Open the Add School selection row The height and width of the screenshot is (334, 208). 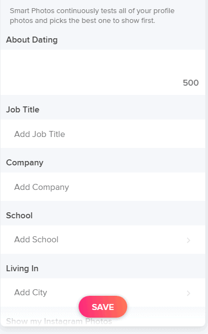point(103,240)
